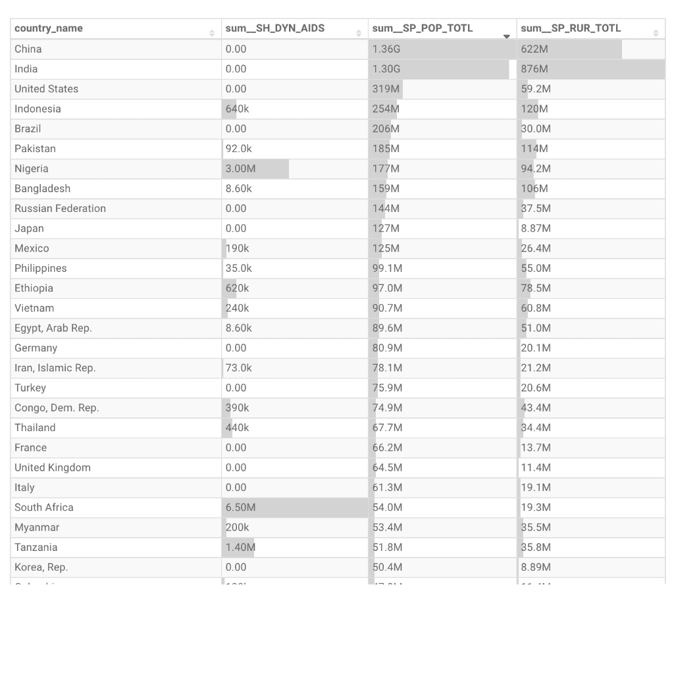Select Congo, Dem. Rep. row name
Screen dimensions: 674x674
coord(57,408)
